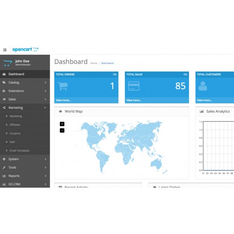Expand the Catalog menu arrow
The width and height of the screenshot is (234, 234).
click(45, 82)
